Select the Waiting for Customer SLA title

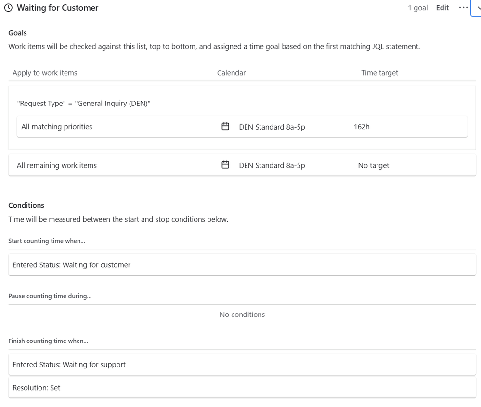pos(57,8)
